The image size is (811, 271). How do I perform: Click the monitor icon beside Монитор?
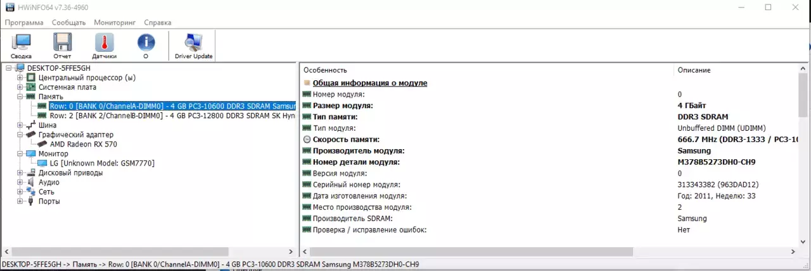click(31, 154)
